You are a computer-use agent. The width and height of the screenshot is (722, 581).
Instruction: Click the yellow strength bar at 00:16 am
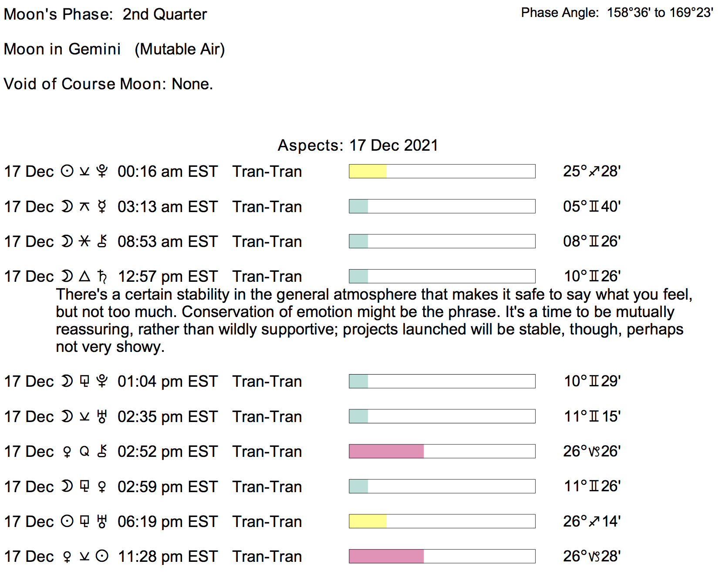(x=368, y=171)
